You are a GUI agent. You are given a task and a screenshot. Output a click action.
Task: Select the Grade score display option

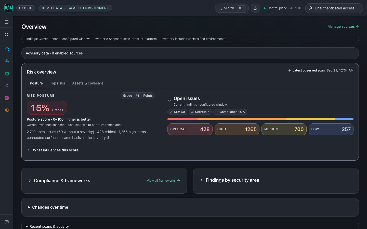(x=127, y=96)
